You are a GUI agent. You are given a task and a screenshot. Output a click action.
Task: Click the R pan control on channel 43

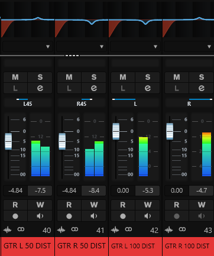click(x=189, y=102)
